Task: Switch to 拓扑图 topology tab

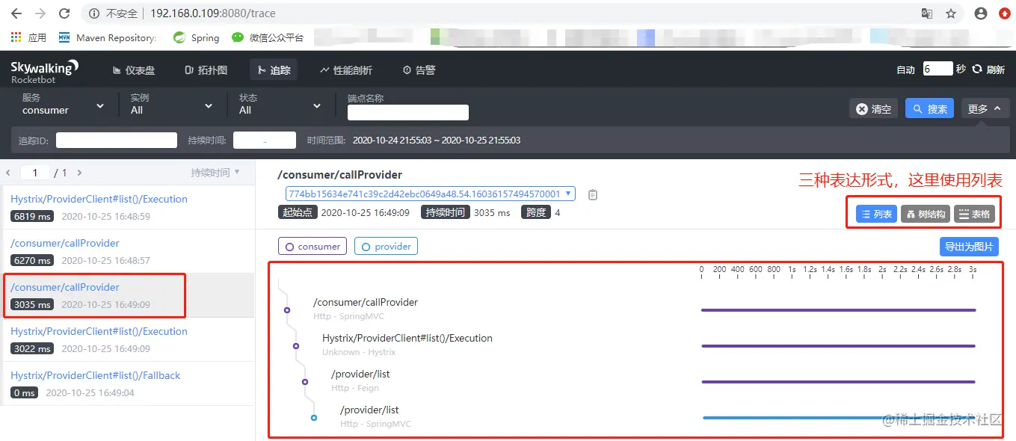Action: (206, 70)
